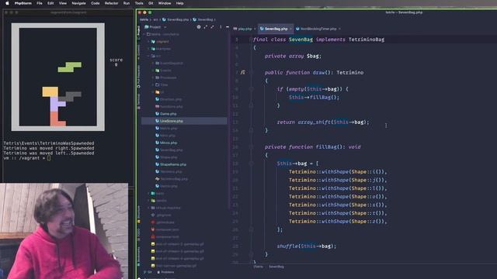
Task: Click the webcam video thumbnail
Action: pyautogui.click(x=64, y=231)
